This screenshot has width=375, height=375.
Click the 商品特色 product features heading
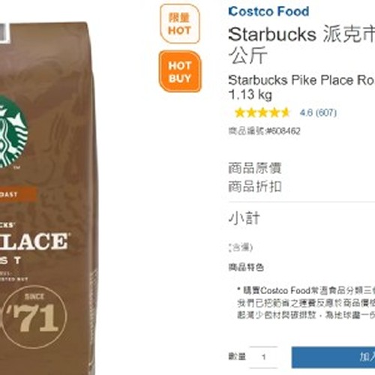tap(246, 268)
